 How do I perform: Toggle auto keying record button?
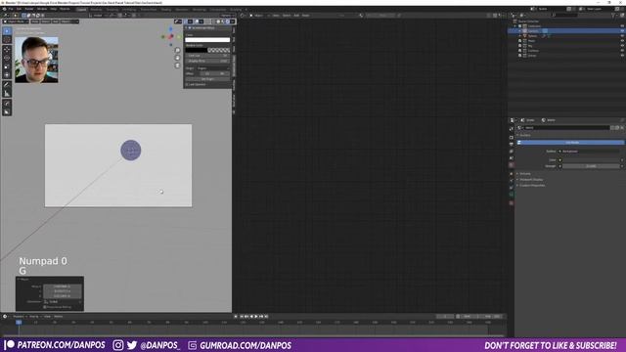coord(236,317)
